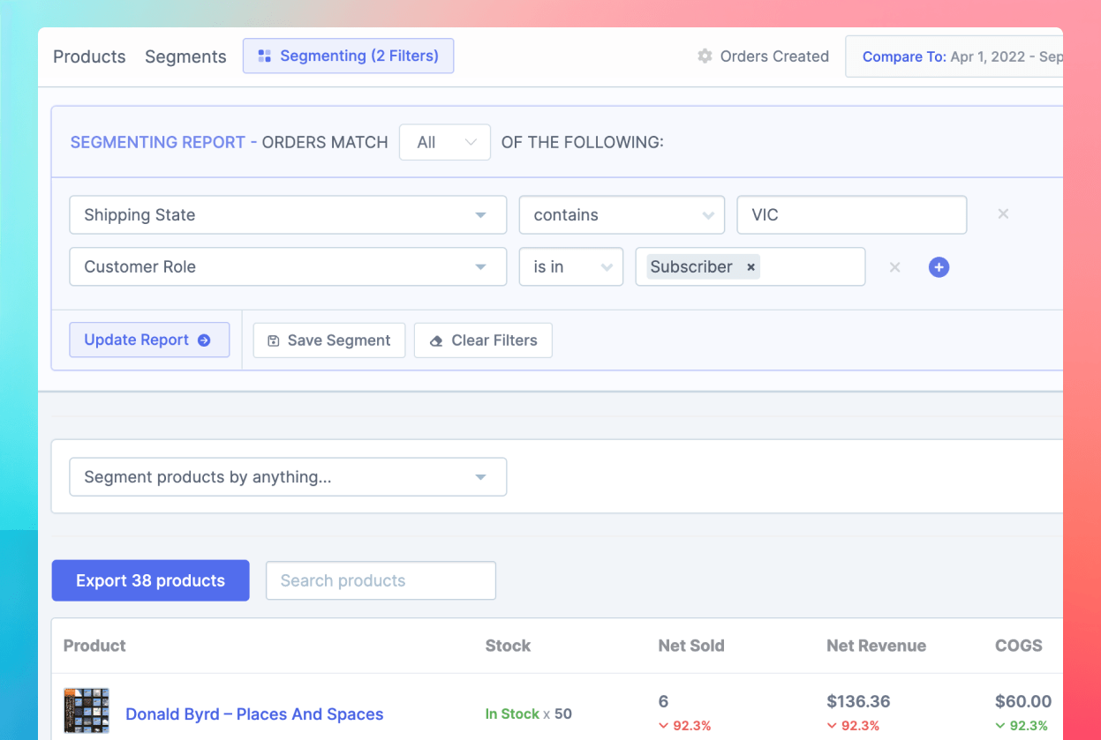Remove the Subscriber tag from the filter
This screenshot has height=740, width=1101.
click(750, 266)
